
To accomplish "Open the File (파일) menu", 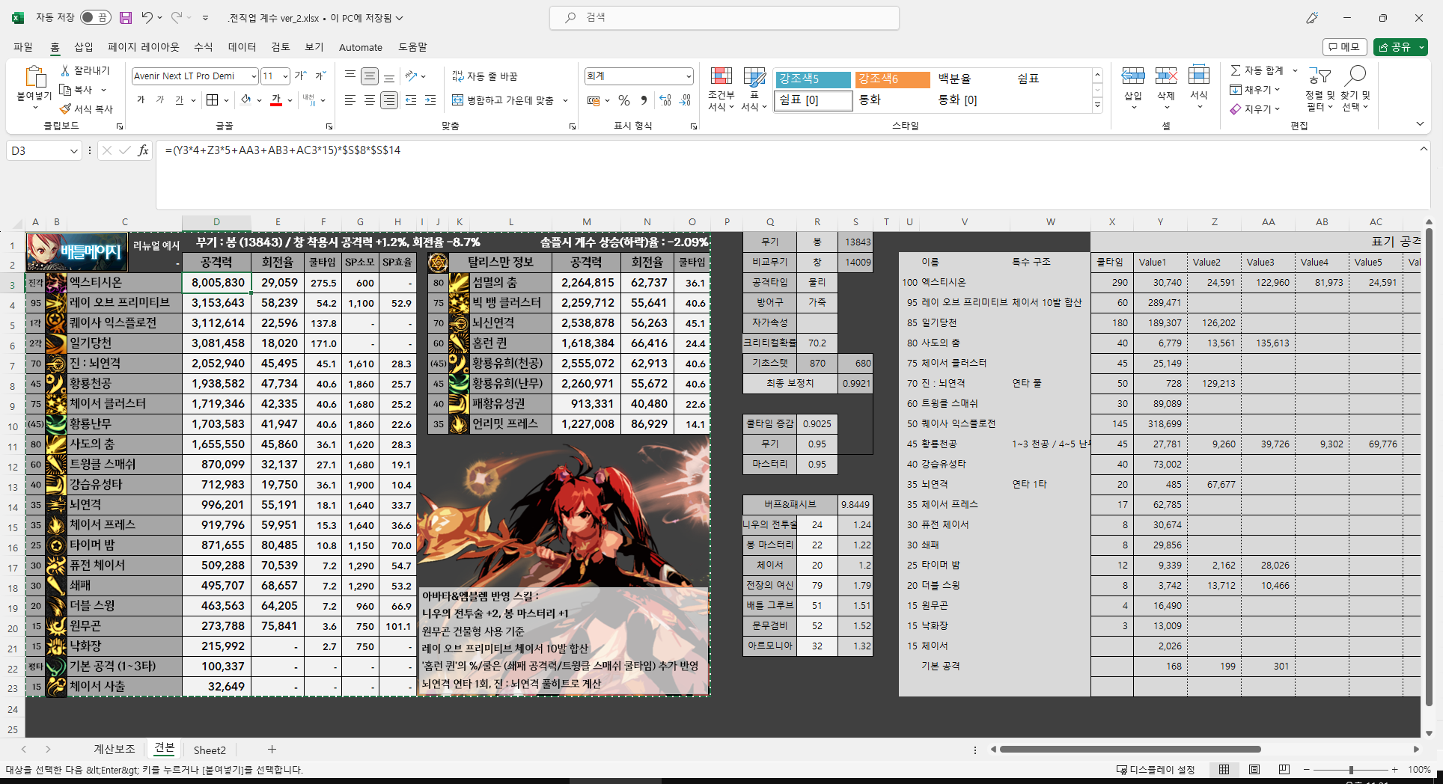I will pos(23,47).
